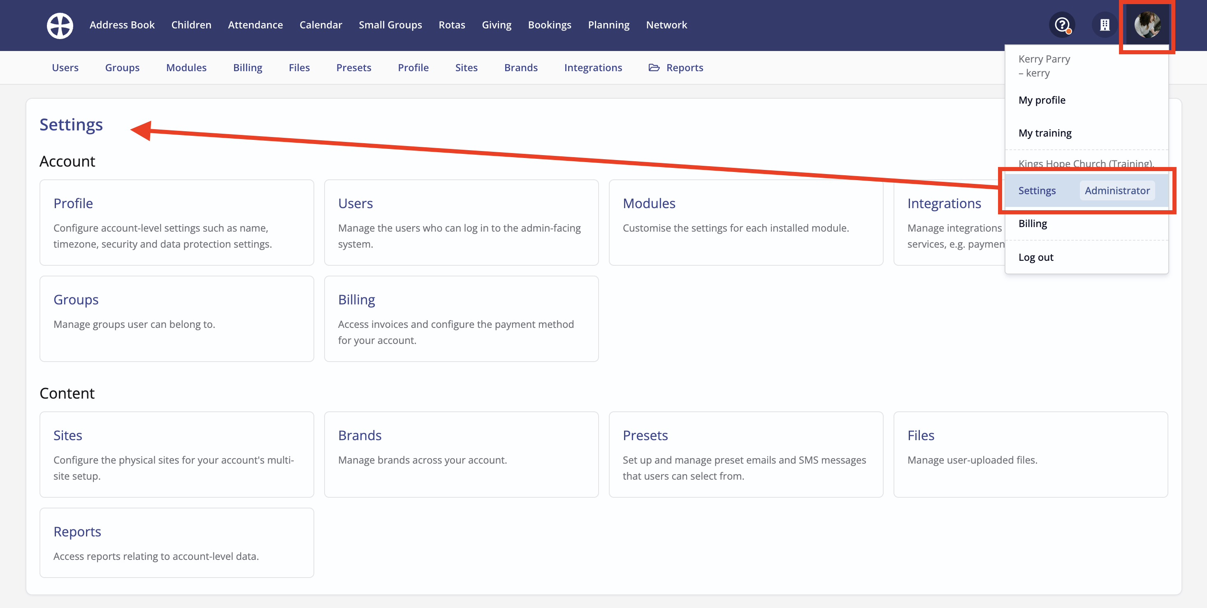1207x608 pixels.
Task: Select My profile in dropdown menu
Action: pyautogui.click(x=1042, y=100)
